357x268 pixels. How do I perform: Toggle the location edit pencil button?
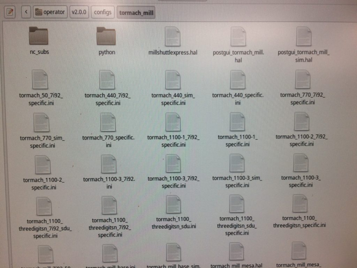click(x=10, y=12)
